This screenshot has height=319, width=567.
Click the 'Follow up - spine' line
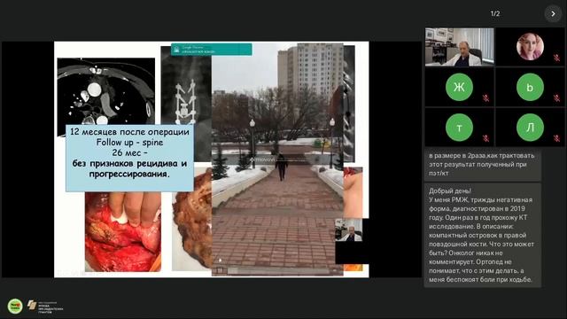[129, 143]
